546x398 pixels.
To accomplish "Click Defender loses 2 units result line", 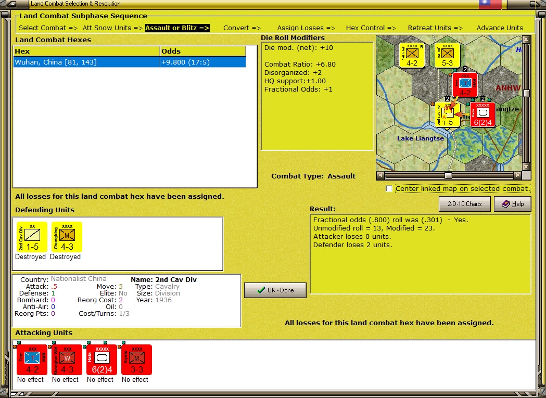I will 352,245.
